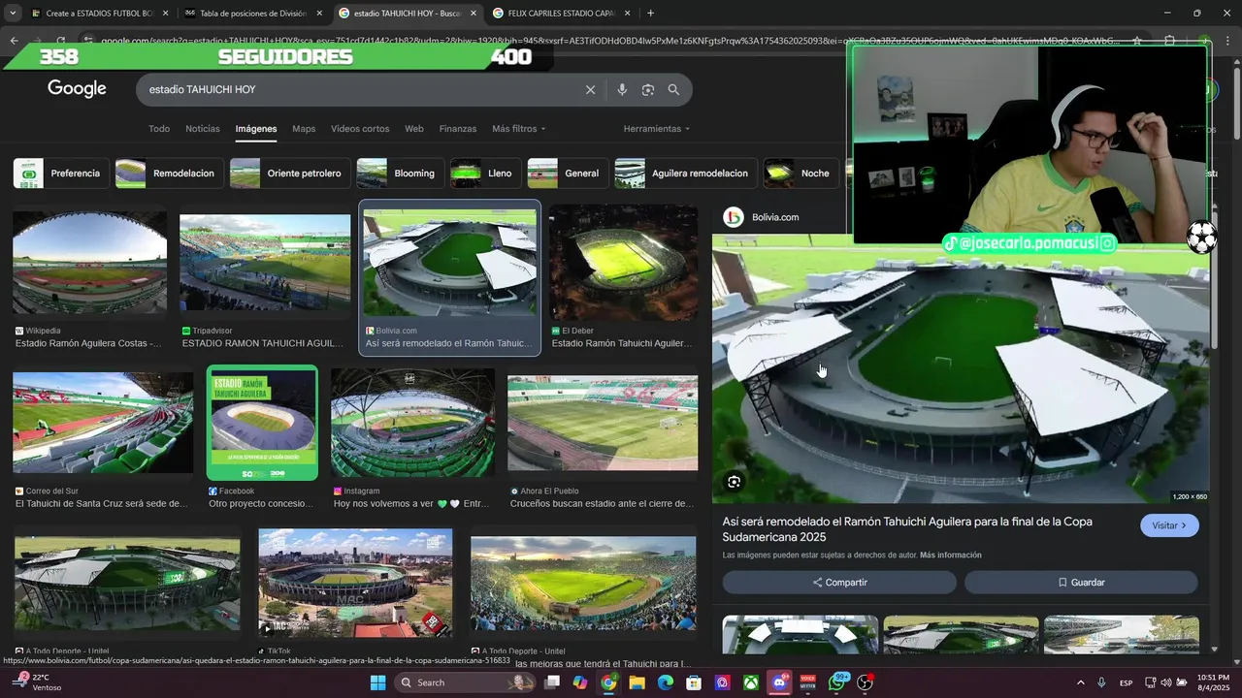Open the El Deber night stadium thumbnail
Image resolution: width=1242 pixels, height=698 pixels.
pyautogui.click(x=623, y=263)
